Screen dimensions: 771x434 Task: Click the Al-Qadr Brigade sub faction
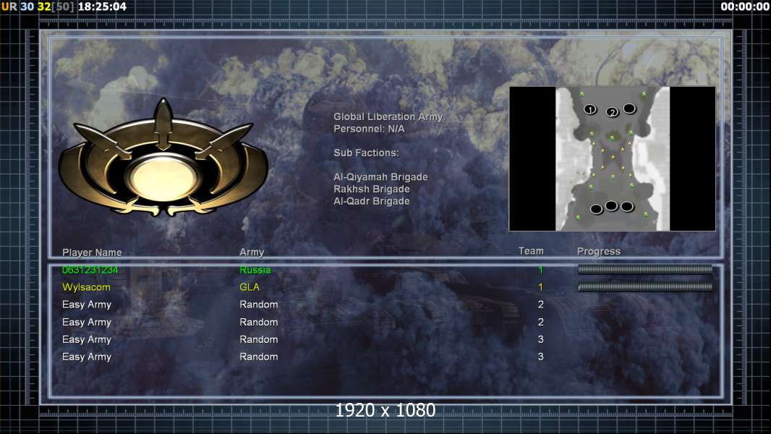pyautogui.click(x=371, y=201)
